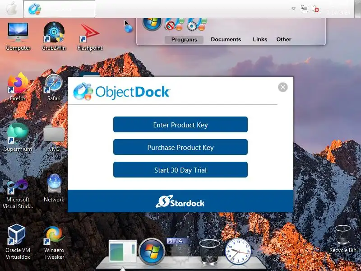Viewport: 361px width, 271px height.
Task: Click the Enter Product Key button
Action: (180, 125)
